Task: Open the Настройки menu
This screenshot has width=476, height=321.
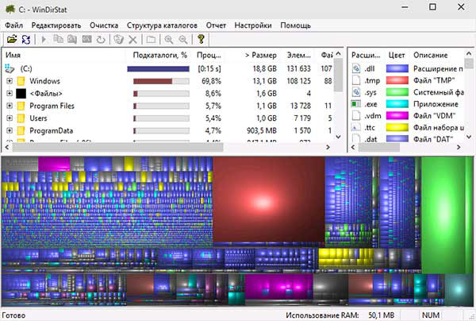Action: [x=254, y=25]
